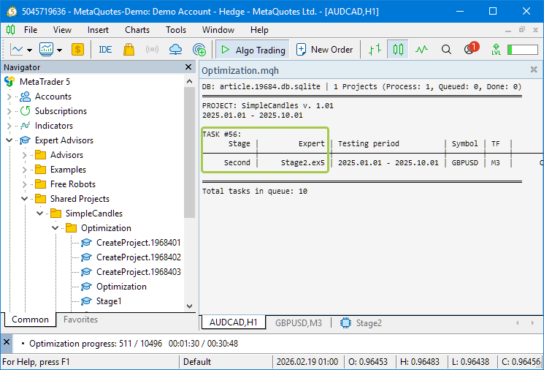Open account notifications with red badge
This screenshot has width=544, height=370.
point(472,48)
